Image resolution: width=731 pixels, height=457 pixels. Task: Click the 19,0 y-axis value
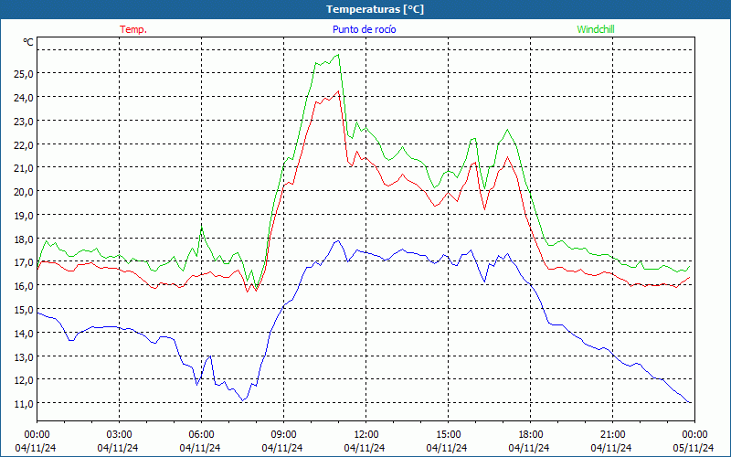click(22, 216)
